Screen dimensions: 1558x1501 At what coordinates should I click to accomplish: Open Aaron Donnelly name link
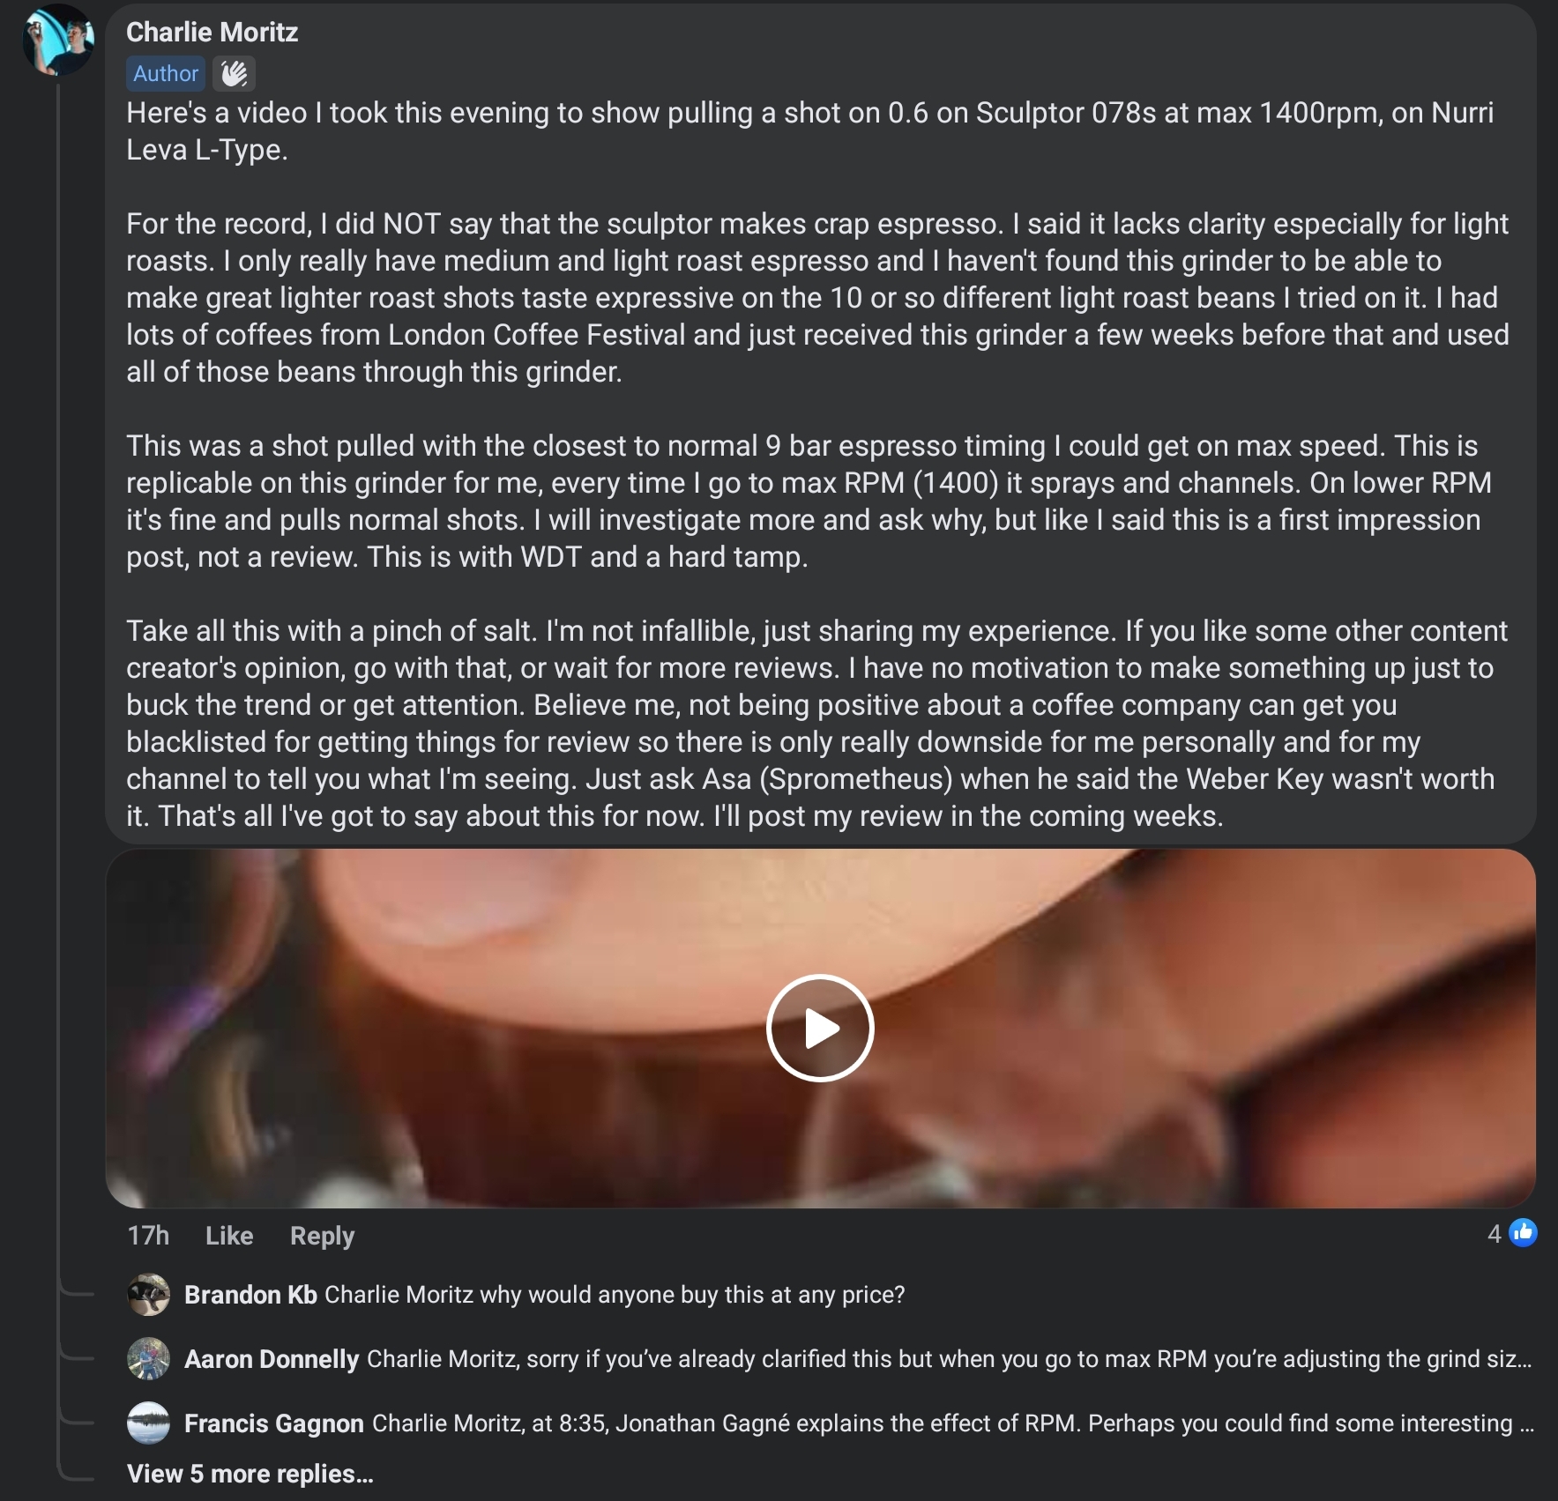coord(272,1359)
